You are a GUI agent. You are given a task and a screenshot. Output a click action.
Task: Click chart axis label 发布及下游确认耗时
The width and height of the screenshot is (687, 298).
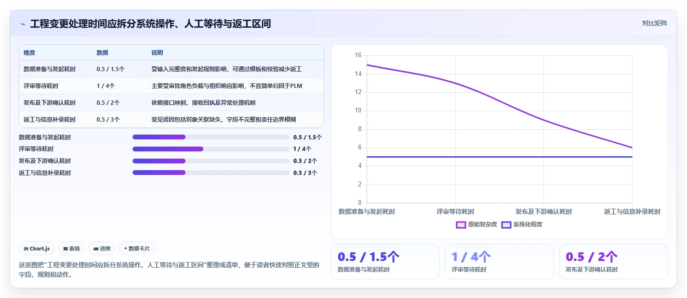[x=543, y=211]
